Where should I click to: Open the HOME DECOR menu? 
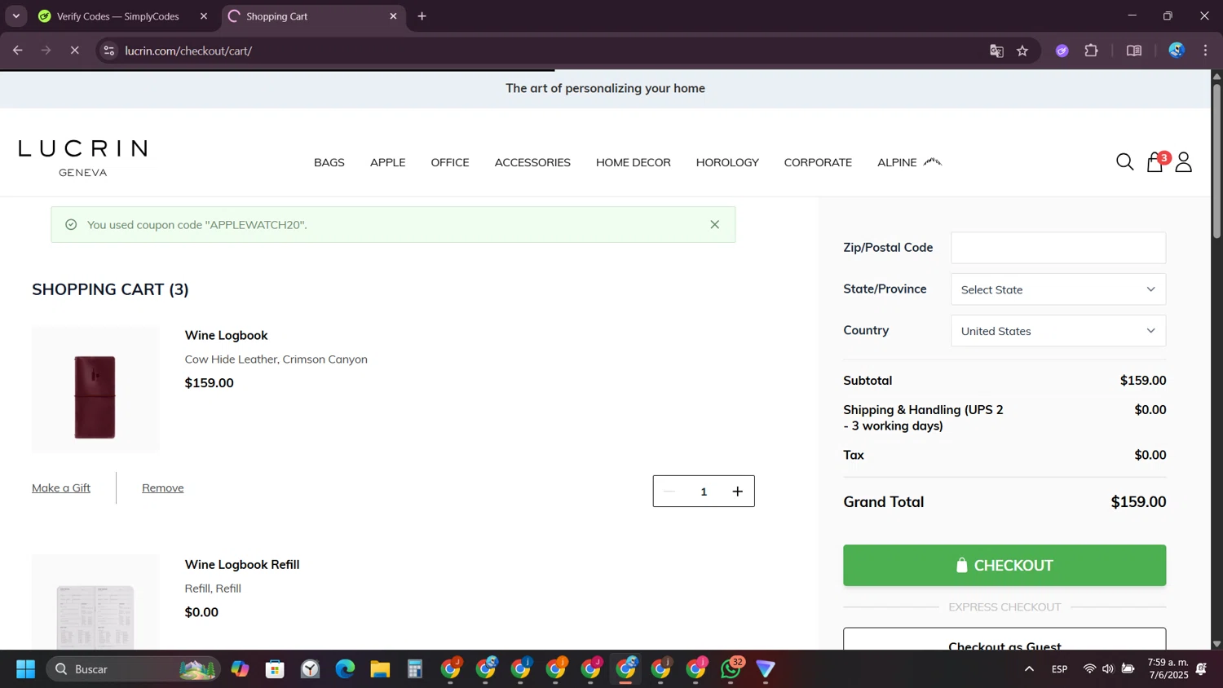[634, 162]
